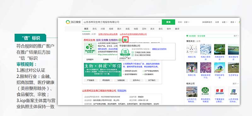Open the 时间 全部 filter dropdown
The height and width of the screenshot is (116, 252).
point(186,22)
